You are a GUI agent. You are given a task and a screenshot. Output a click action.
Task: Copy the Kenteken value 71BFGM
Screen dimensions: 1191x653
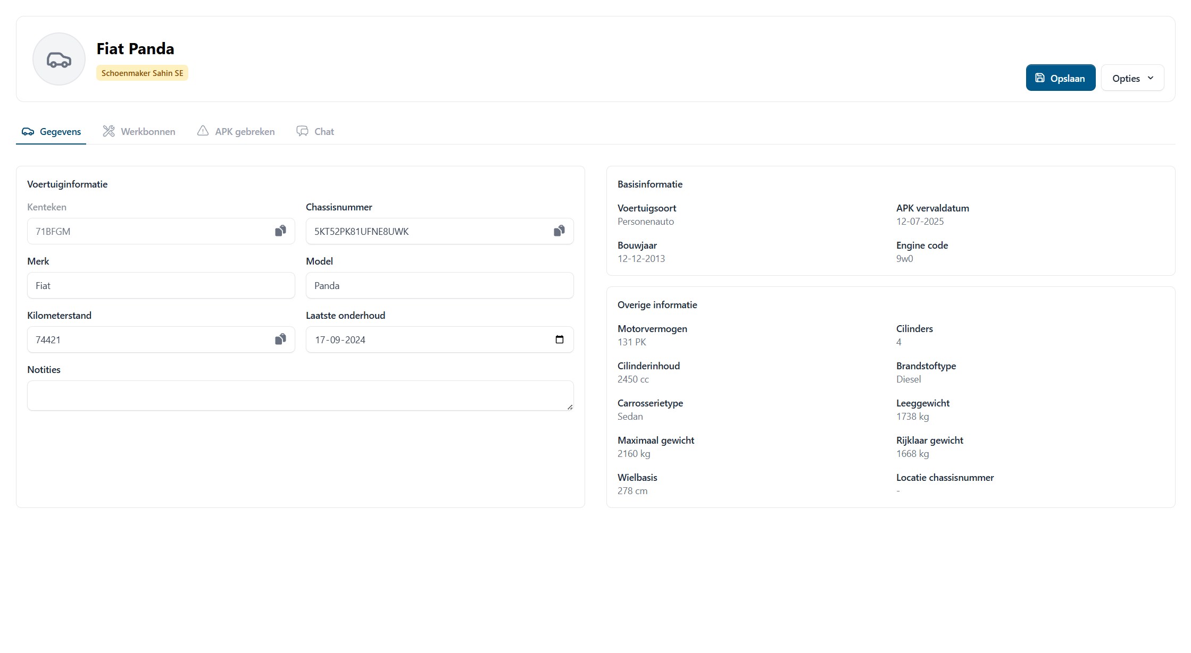[280, 231]
